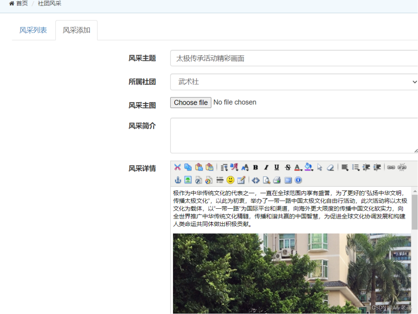Click the Cut scissors icon in the editor
The image size is (418, 314).
178,167
